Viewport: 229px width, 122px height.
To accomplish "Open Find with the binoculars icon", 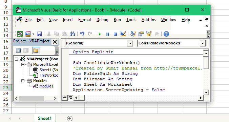I will pyautogui.click(x=72, y=34).
